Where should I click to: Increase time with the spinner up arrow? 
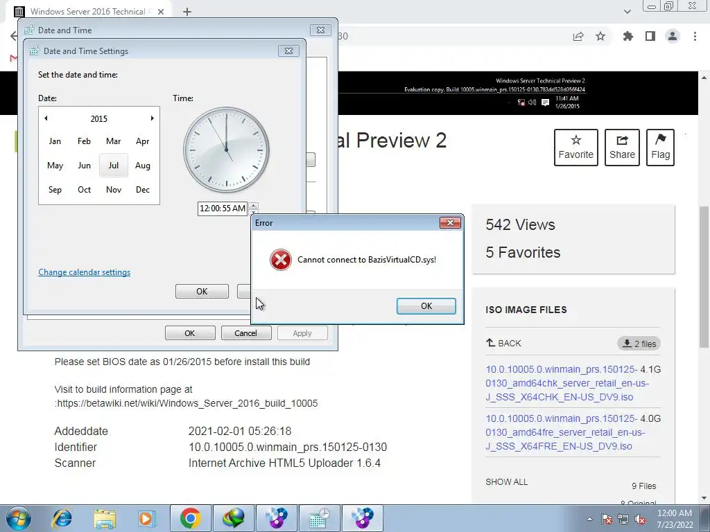253,205
